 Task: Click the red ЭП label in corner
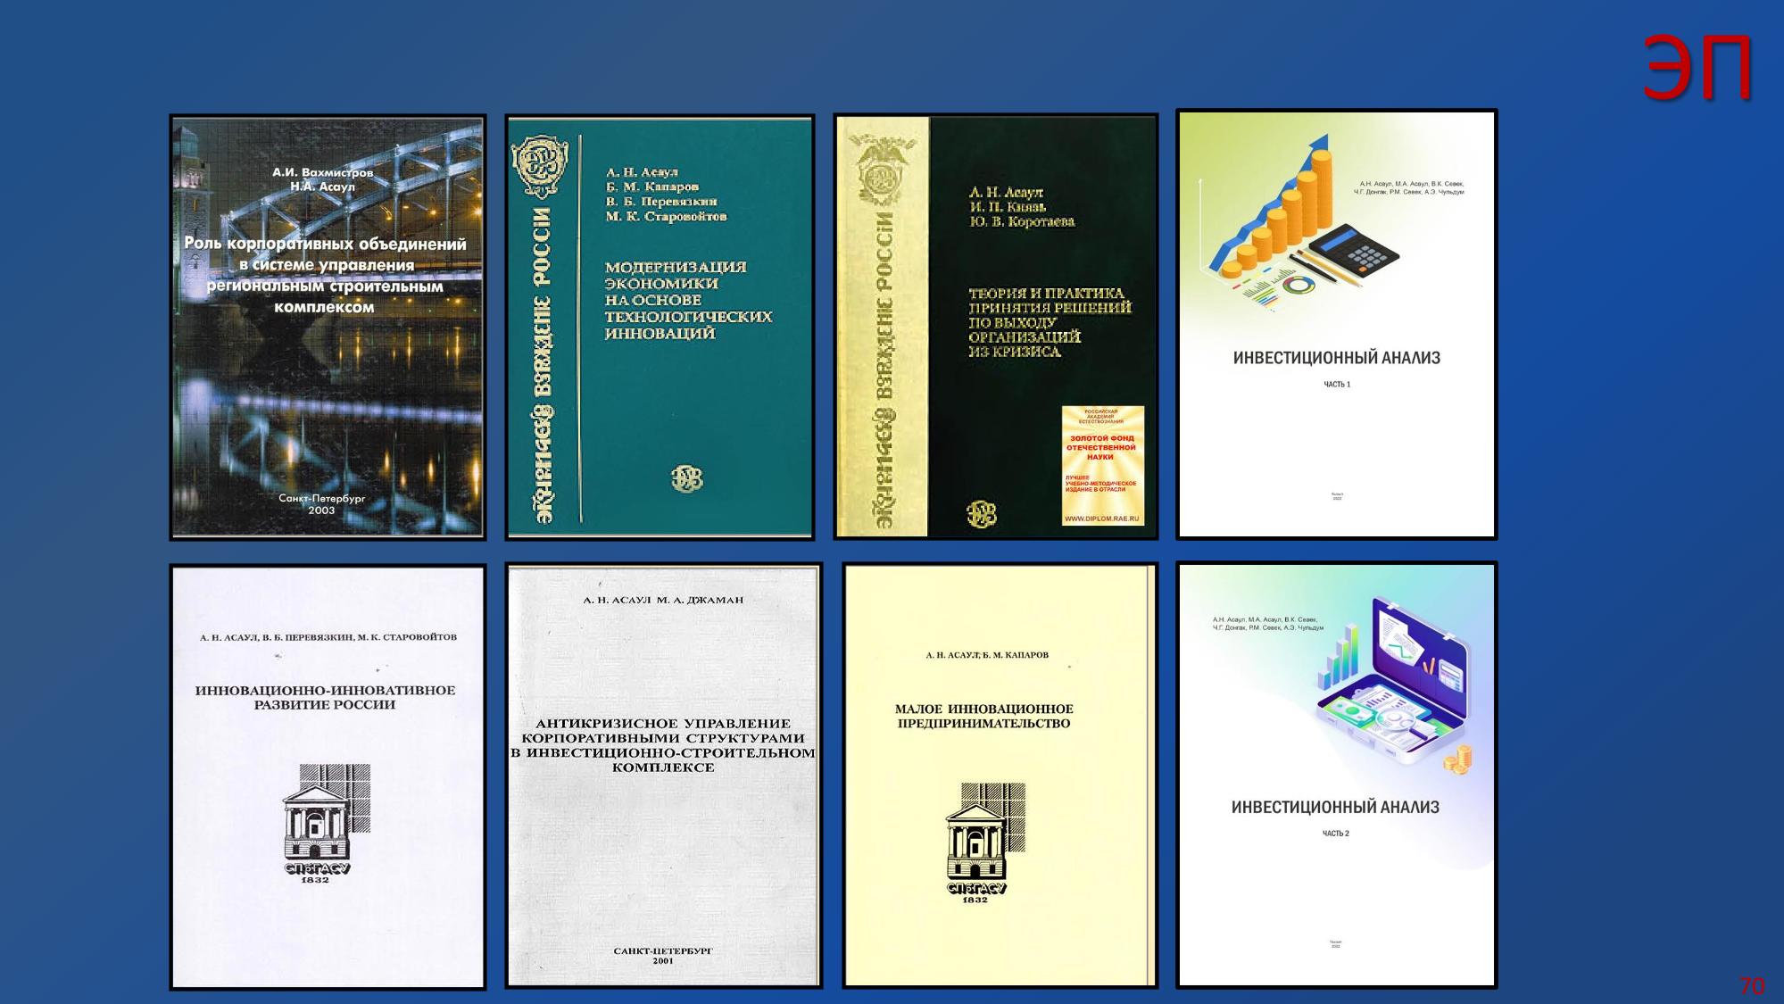[1697, 69]
